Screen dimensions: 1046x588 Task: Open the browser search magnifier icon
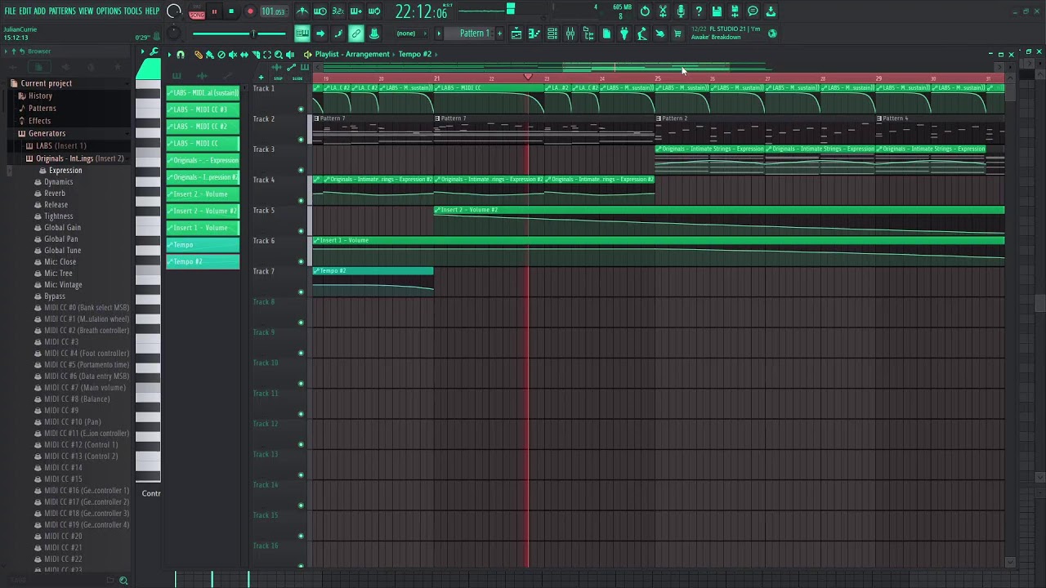click(123, 581)
